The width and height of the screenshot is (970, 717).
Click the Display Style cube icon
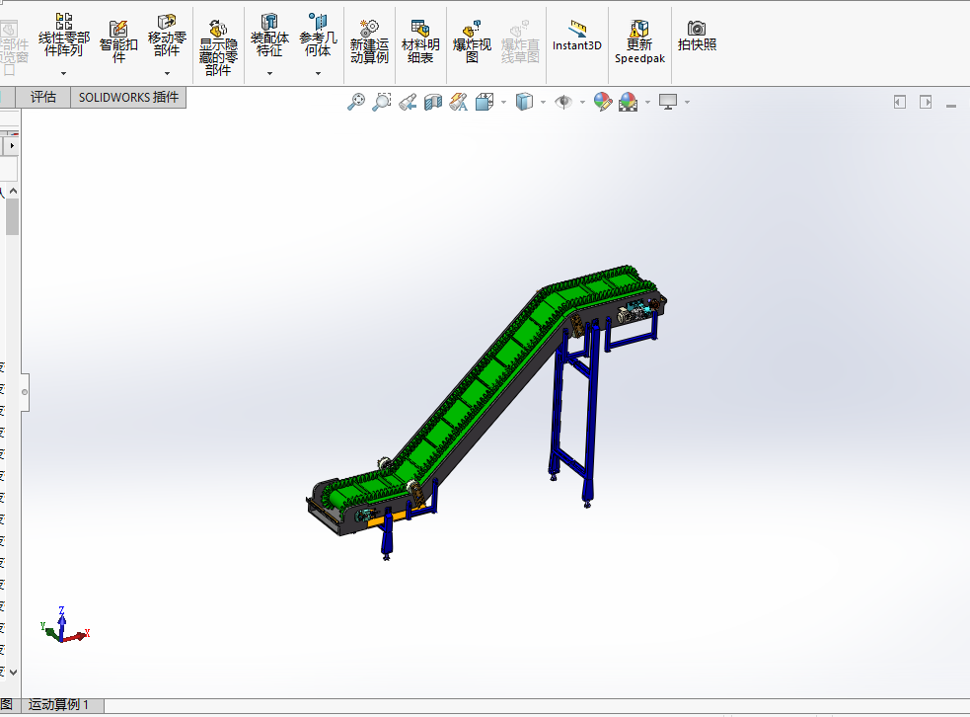(524, 102)
